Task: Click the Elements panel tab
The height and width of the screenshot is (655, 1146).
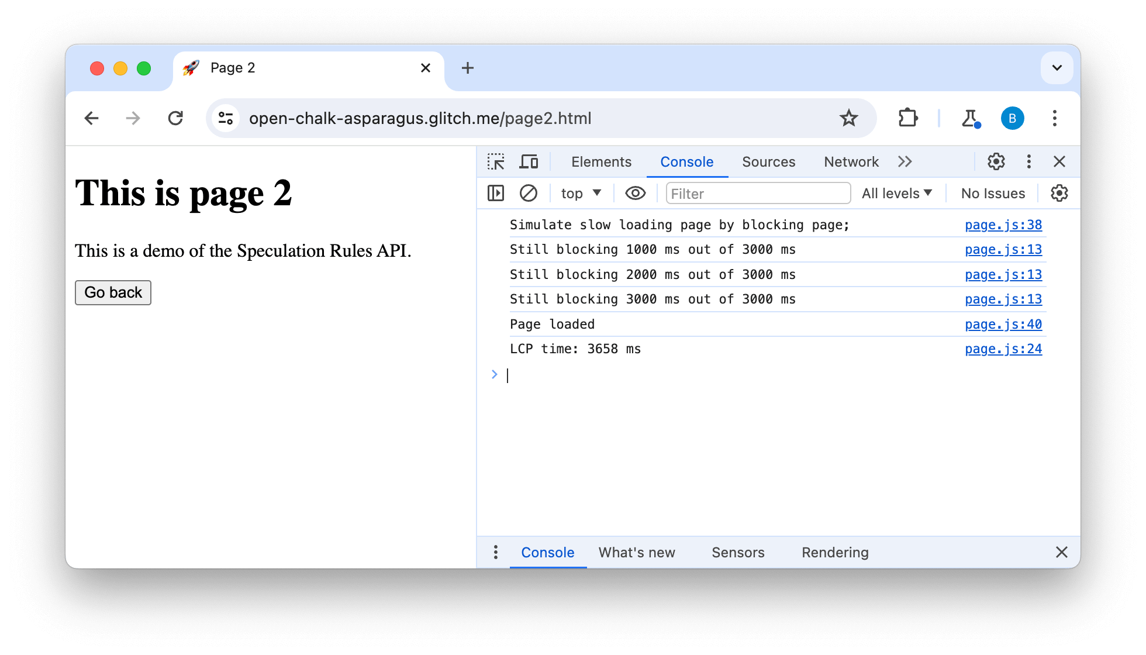Action: (600, 161)
